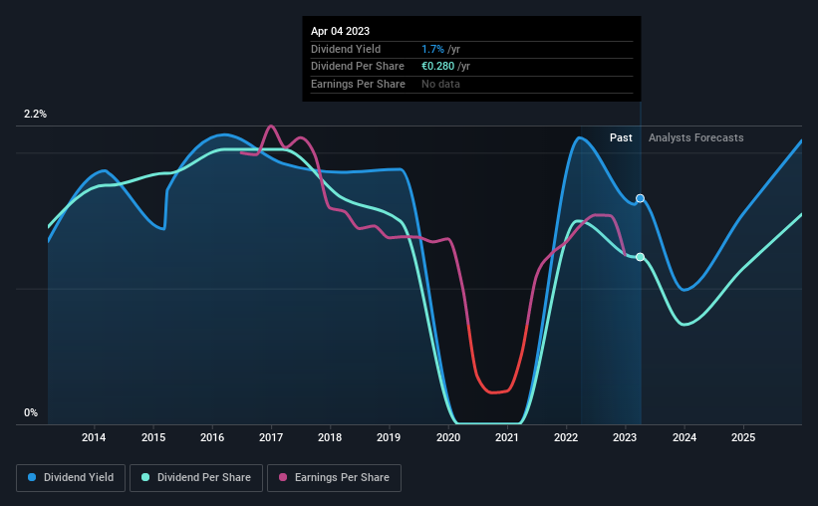Click the Analysts Forecasts label
Image resolution: width=818 pixels, height=506 pixels.
(695, 137)
